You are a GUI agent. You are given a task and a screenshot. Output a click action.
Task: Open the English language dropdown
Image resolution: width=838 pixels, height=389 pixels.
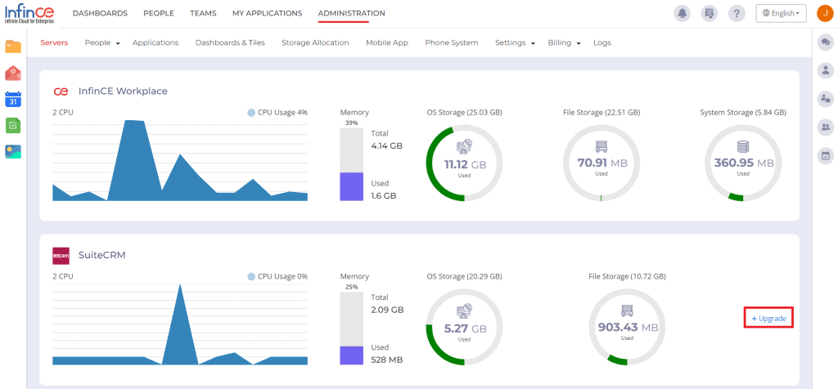click(781, 13)
